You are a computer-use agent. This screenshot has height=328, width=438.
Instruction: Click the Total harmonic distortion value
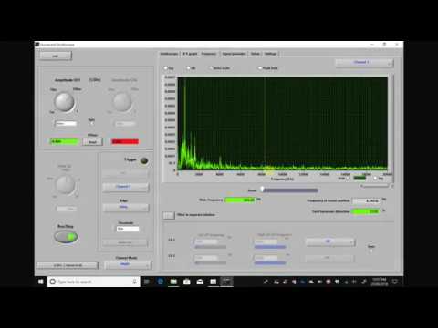pos(365,211)
